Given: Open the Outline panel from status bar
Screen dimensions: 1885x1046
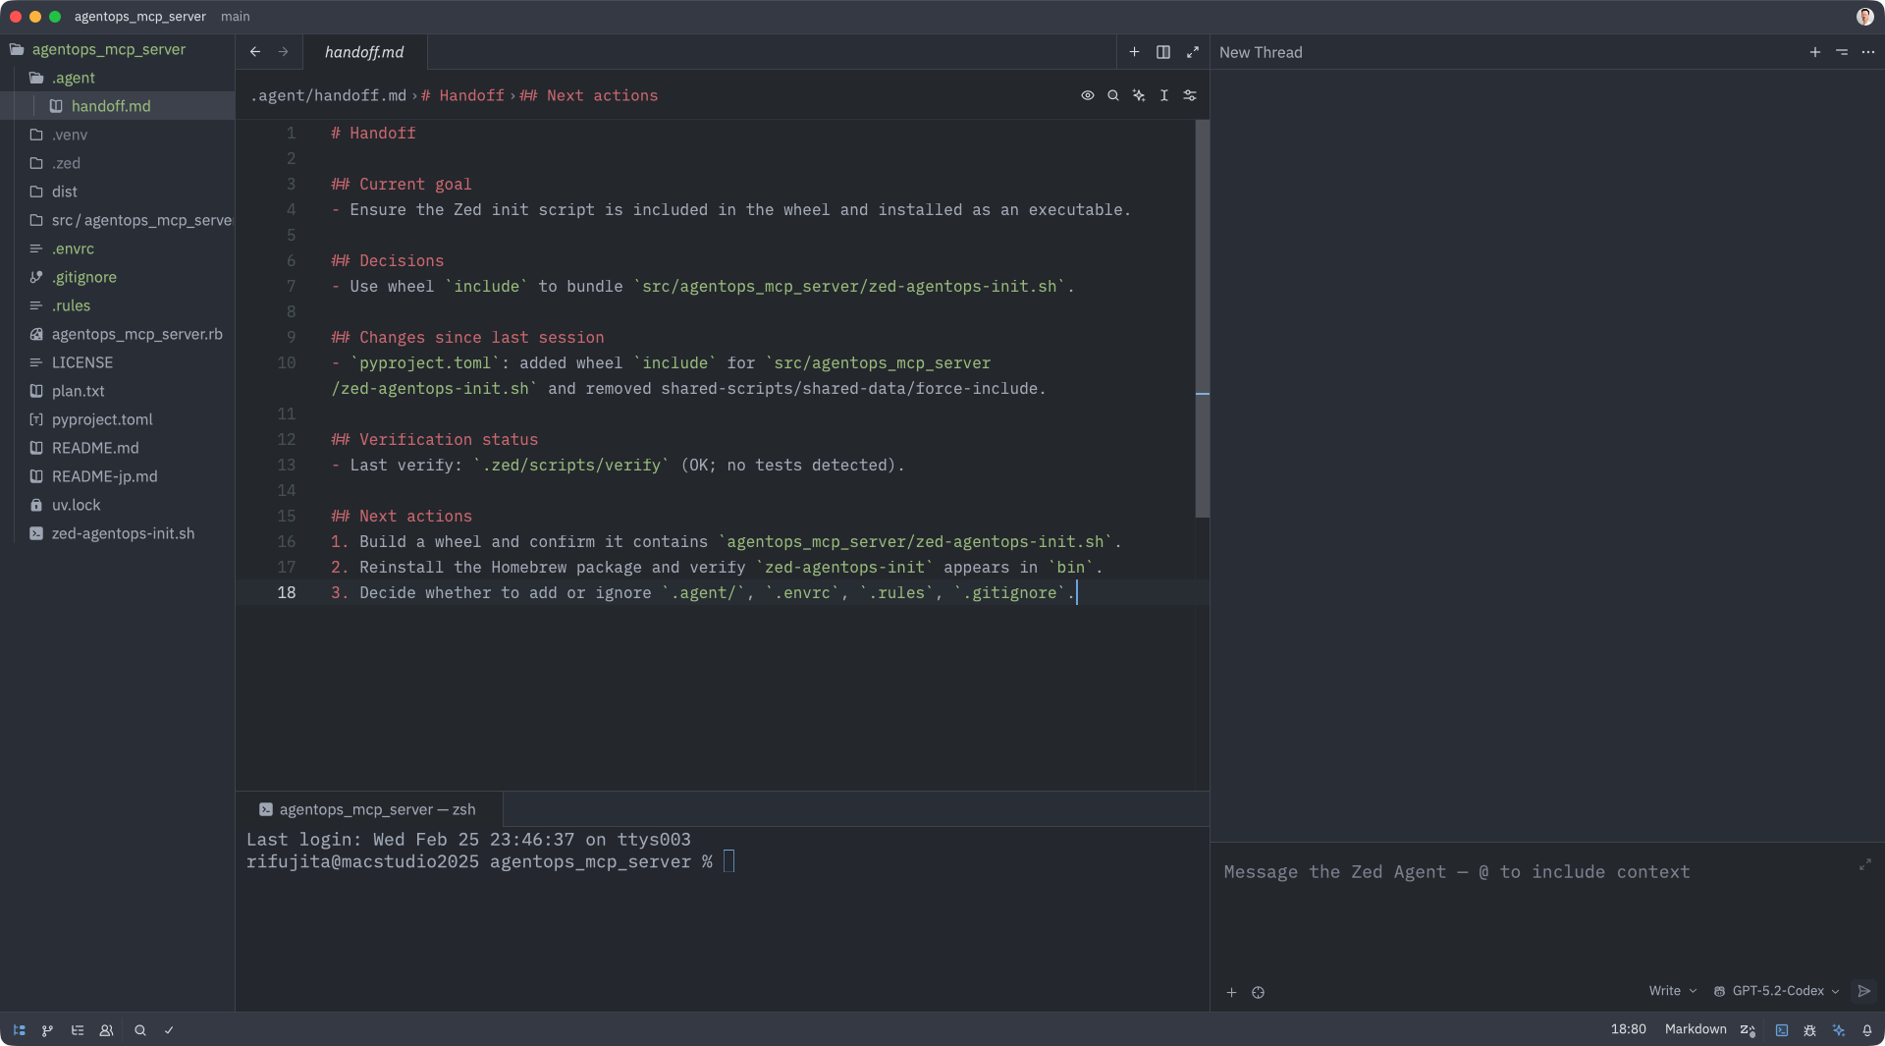Looking at the screenshot, I should (x=77, y=1030).
